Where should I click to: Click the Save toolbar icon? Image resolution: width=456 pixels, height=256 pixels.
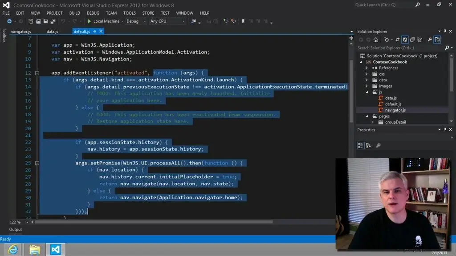pyautogui.click(x=46, y=21)
